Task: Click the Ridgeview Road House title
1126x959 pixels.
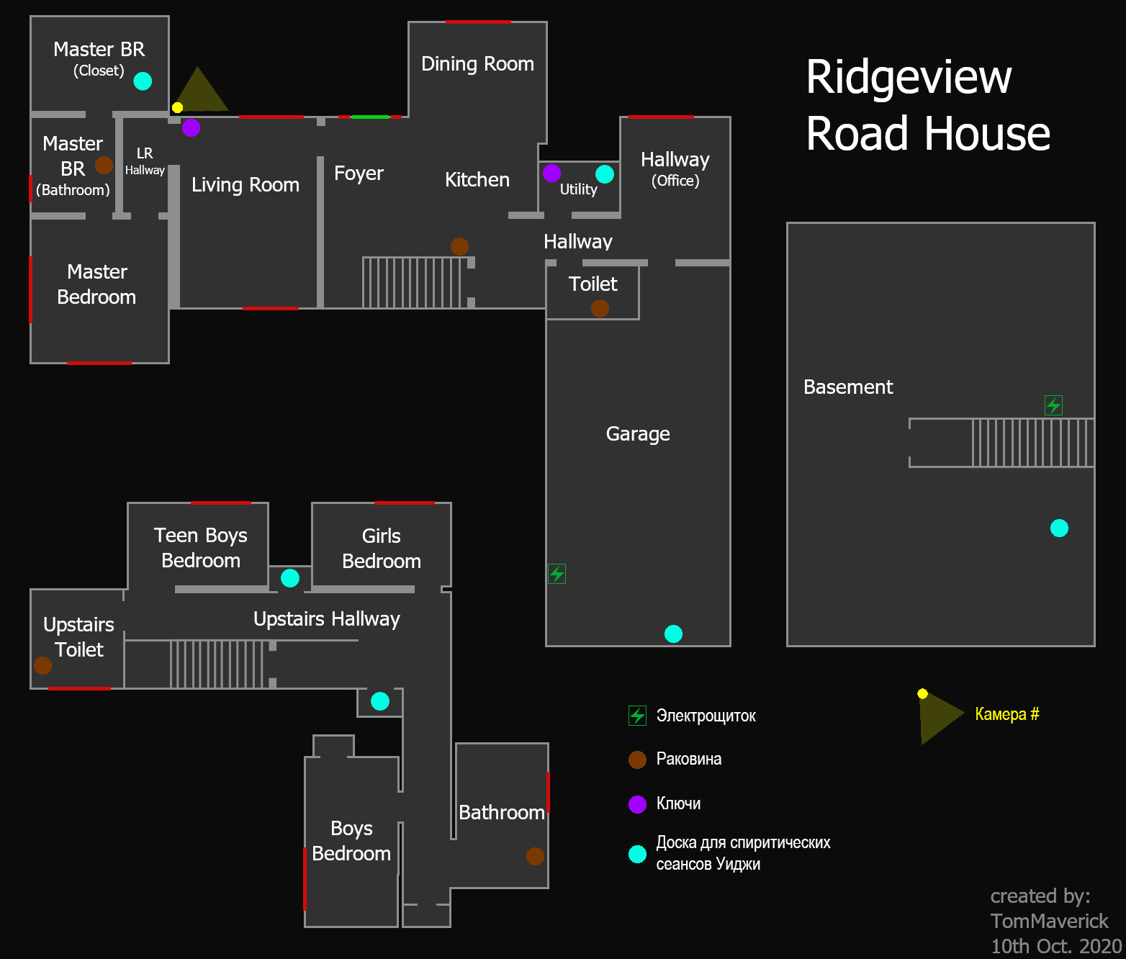Action: point(928,105)
